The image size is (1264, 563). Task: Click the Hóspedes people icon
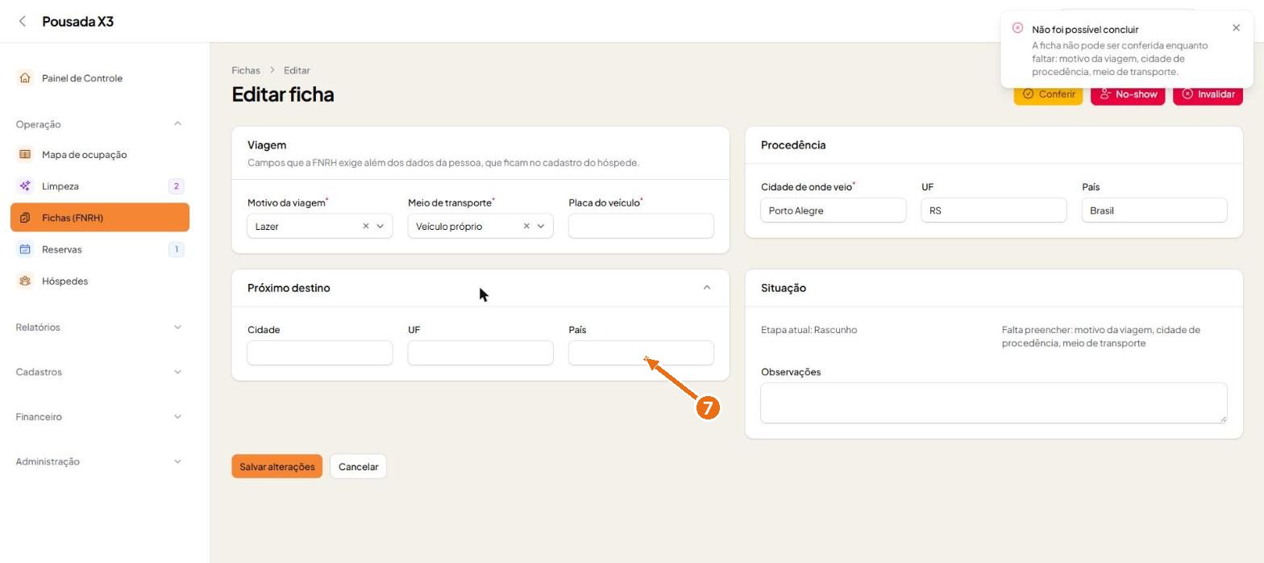(25, 281)
